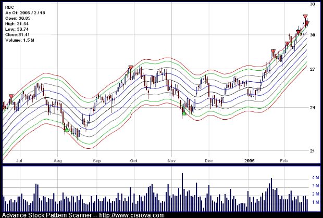Click the Sep month label
Image resolution: width=323 pixels, height=218 pixels.
97,161
